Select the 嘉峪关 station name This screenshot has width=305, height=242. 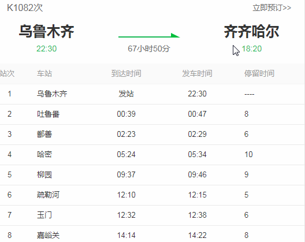point(49,236)
